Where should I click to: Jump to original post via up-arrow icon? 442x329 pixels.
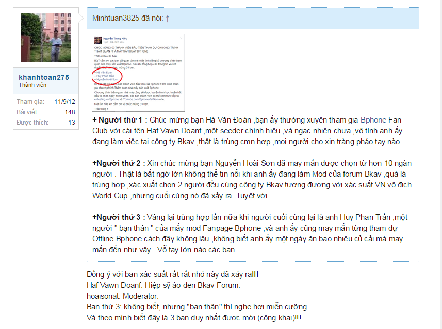[x=168, y=19]
